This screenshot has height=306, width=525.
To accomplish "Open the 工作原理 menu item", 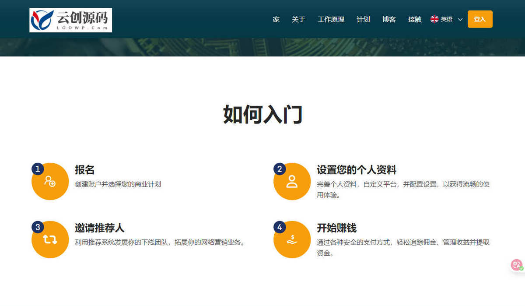I will 331,19.
